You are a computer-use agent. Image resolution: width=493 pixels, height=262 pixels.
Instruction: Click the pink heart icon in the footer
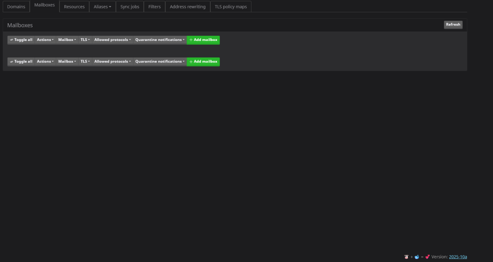[x=427, y=257]
